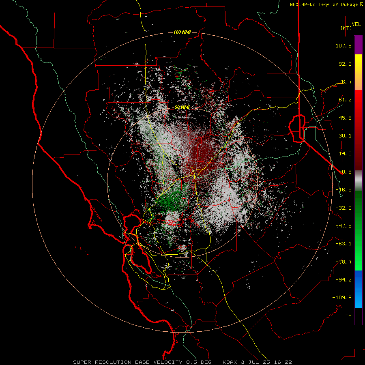Click the -63.1 velocity scale value
The height and width of the screenshot is (365, 365).
click(344, 244)
